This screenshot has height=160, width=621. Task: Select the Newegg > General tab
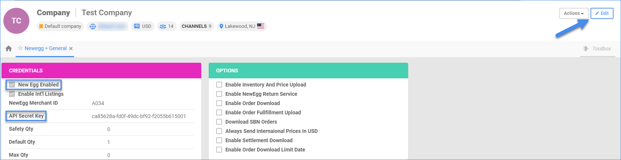pos(45,49)
